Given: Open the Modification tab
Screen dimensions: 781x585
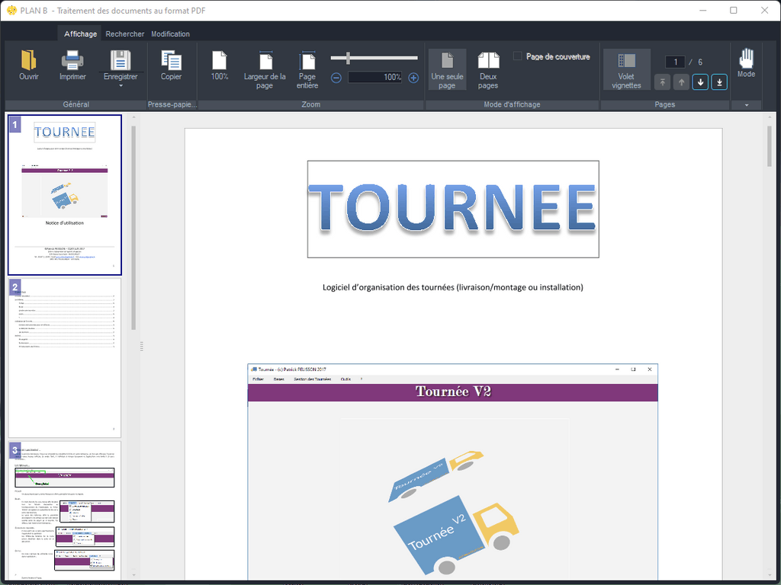Looking at the screenshot, I should coord(170,34).
